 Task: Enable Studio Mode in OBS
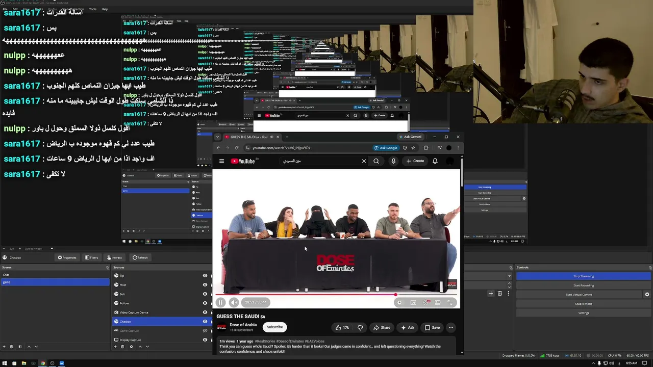584,304
